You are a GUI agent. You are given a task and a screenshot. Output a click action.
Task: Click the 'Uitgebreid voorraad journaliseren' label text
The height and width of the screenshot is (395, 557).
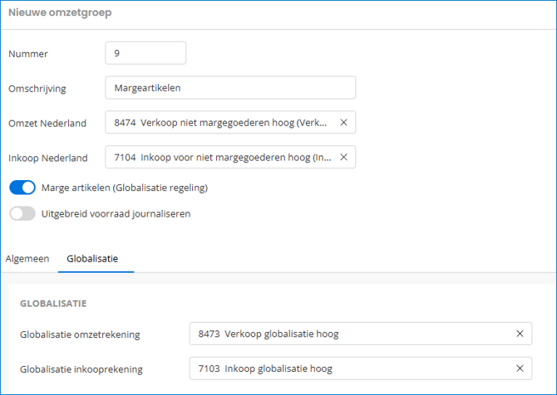point(116,213)
